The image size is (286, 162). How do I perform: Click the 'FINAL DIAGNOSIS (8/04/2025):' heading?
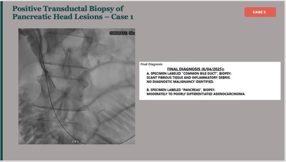(195, 69)
